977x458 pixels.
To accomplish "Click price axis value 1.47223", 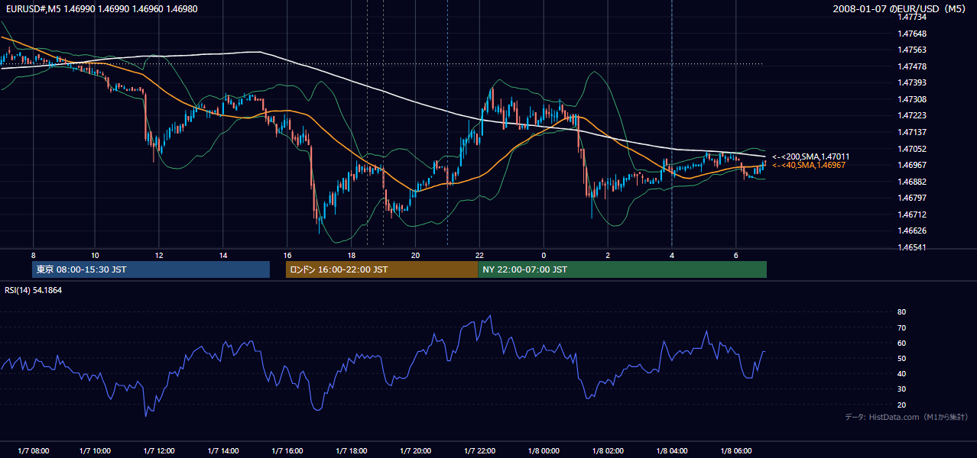I will 912,115.
